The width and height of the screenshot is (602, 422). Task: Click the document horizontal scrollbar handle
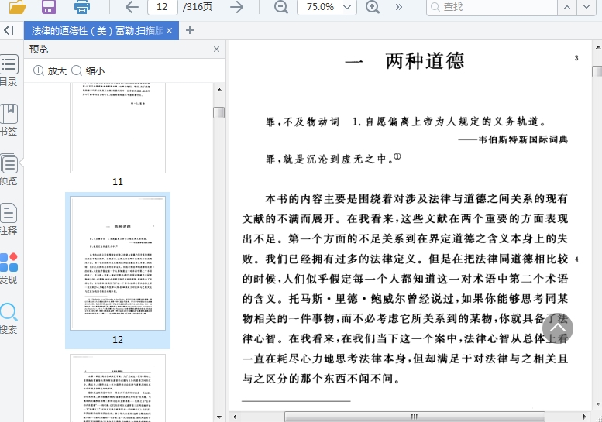415,417
